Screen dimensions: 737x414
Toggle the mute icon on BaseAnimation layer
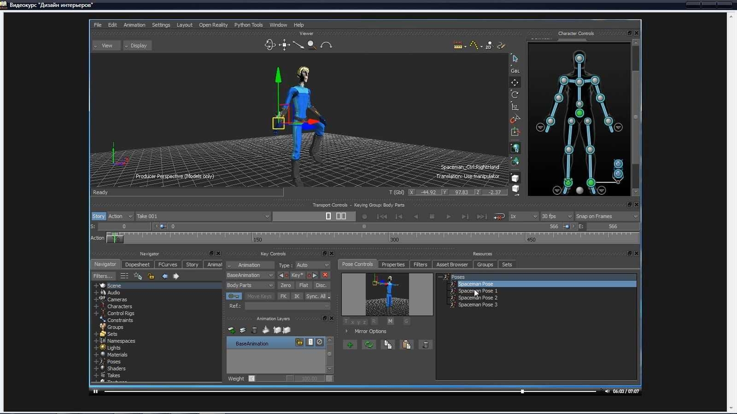coord(320,342)
